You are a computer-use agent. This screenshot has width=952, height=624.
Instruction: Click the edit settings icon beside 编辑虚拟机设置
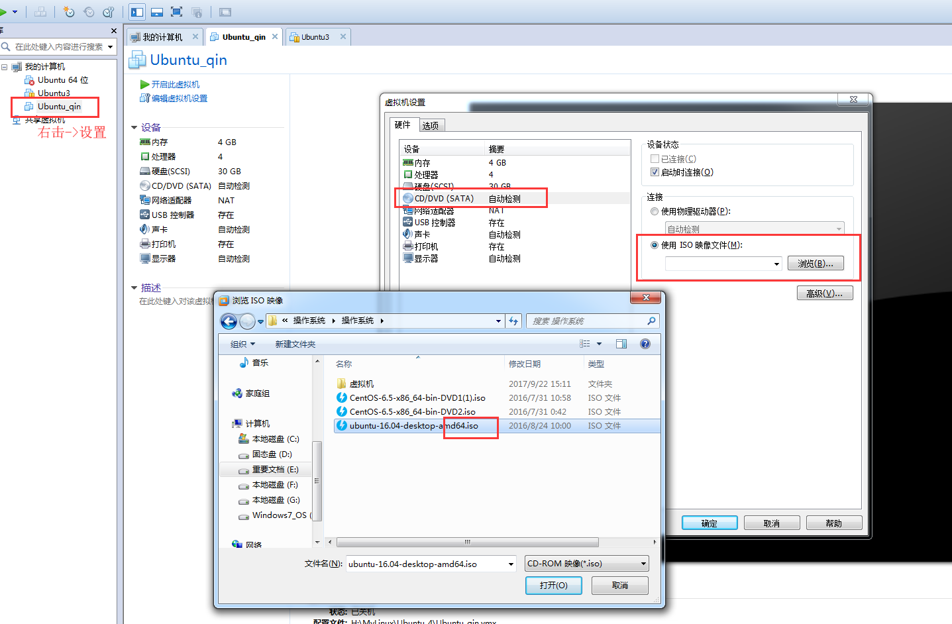(144, 98)
